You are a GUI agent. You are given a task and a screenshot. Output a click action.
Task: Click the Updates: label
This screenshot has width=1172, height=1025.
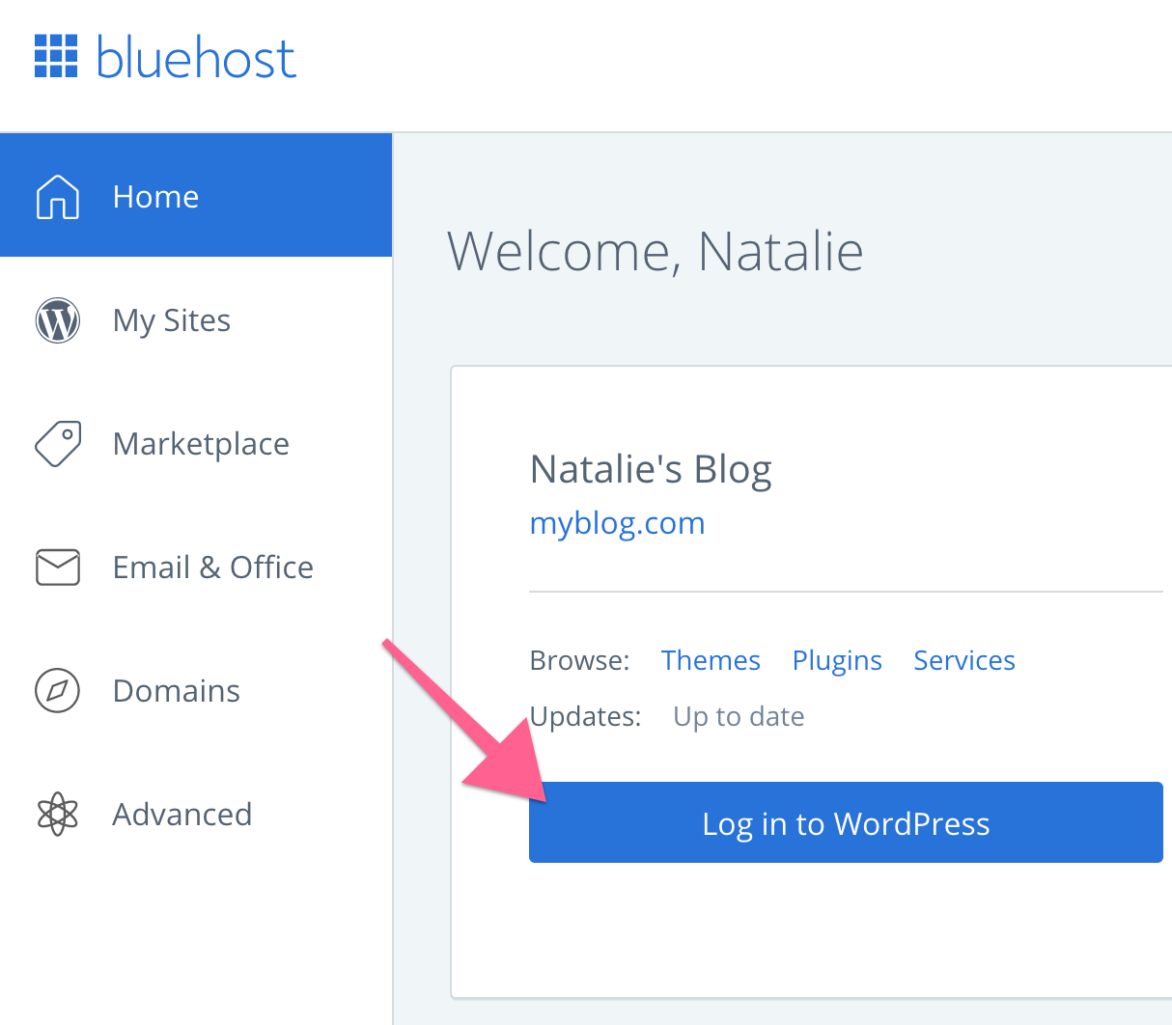[585, 717]
